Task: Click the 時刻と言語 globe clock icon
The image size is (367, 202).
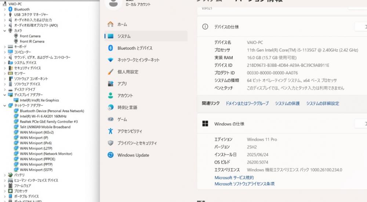Action: [x=110, y=107]
